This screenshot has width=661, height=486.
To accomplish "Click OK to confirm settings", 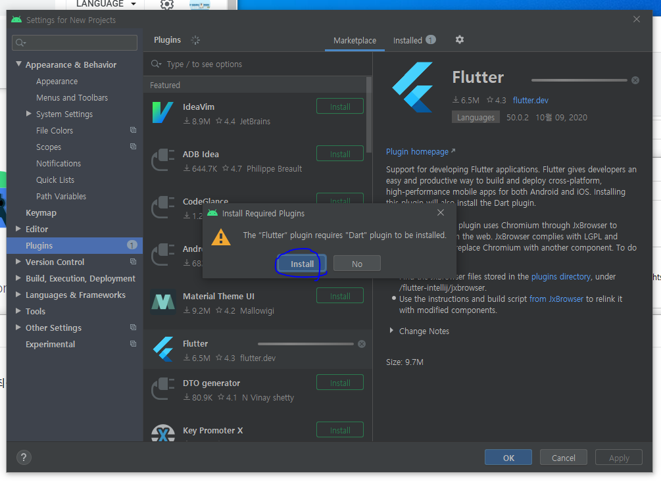I will coord(508,458).
